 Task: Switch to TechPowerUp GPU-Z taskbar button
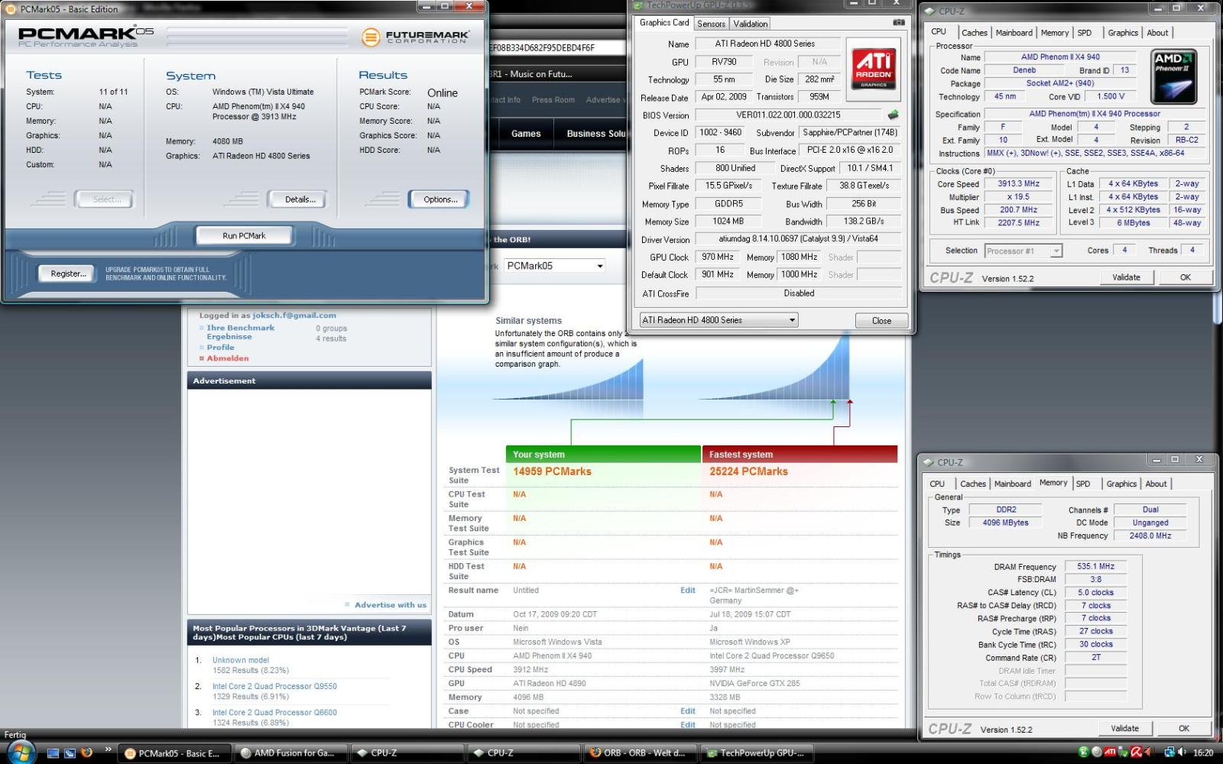point(757,753)
